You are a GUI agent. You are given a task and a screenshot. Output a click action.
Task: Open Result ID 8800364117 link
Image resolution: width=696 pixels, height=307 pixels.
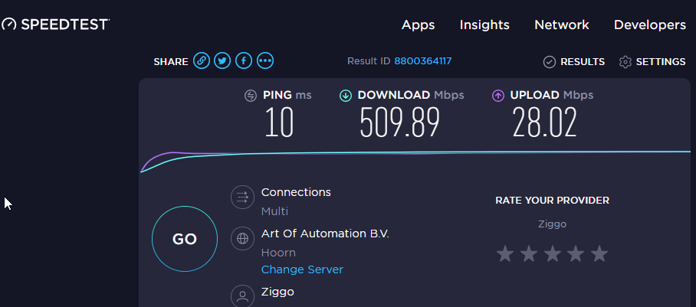pyautogui.click(x=422, y=60)
